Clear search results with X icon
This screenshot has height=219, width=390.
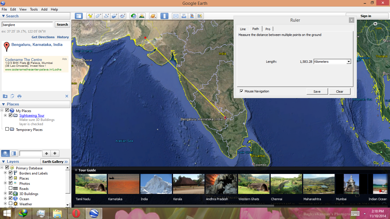pyautogui.click(x=67, y=96)
